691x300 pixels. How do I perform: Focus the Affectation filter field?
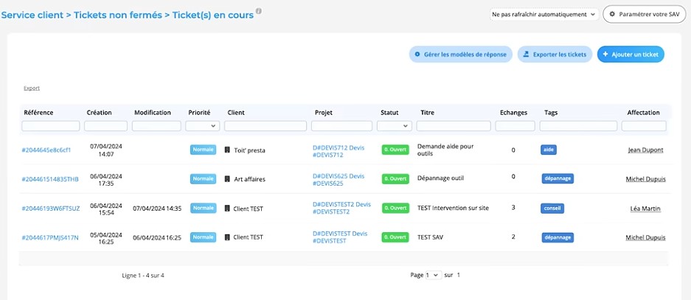[x=644, y=126]
